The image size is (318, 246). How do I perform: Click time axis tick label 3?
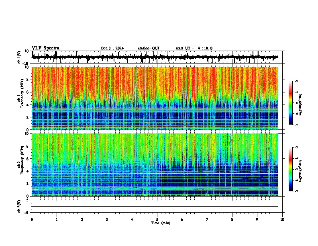pyautogui.click(x=107, y=219)
